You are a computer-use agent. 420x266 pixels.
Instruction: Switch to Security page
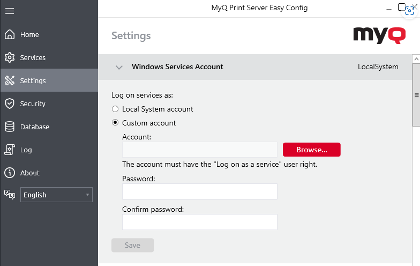(49, 104)
